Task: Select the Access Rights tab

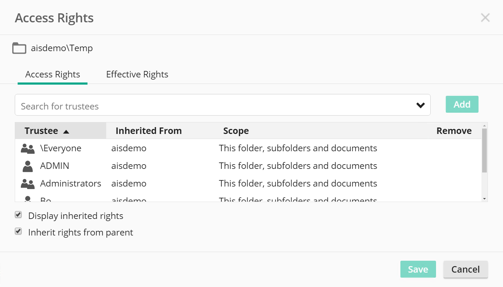Action: [x=53, y=75]
